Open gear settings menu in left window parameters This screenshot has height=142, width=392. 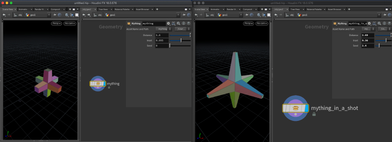pos(169,23)
